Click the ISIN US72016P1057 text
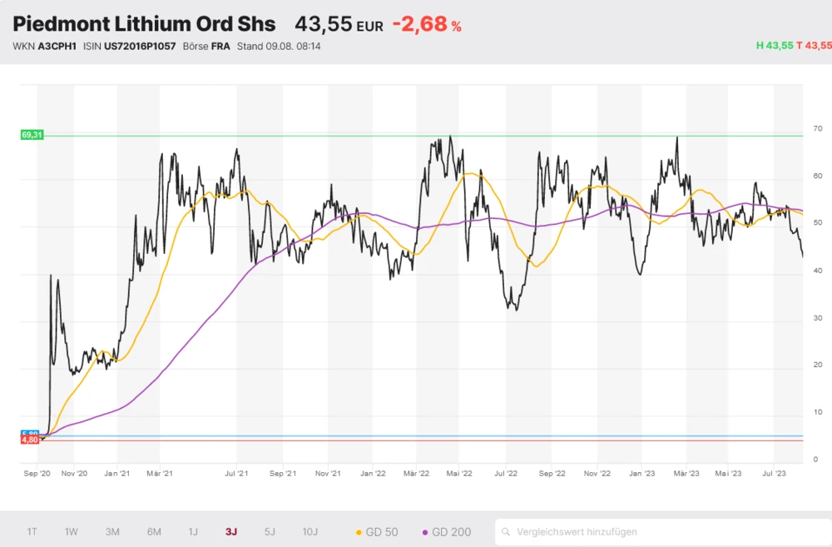832x547 pixels. [129, 47]
